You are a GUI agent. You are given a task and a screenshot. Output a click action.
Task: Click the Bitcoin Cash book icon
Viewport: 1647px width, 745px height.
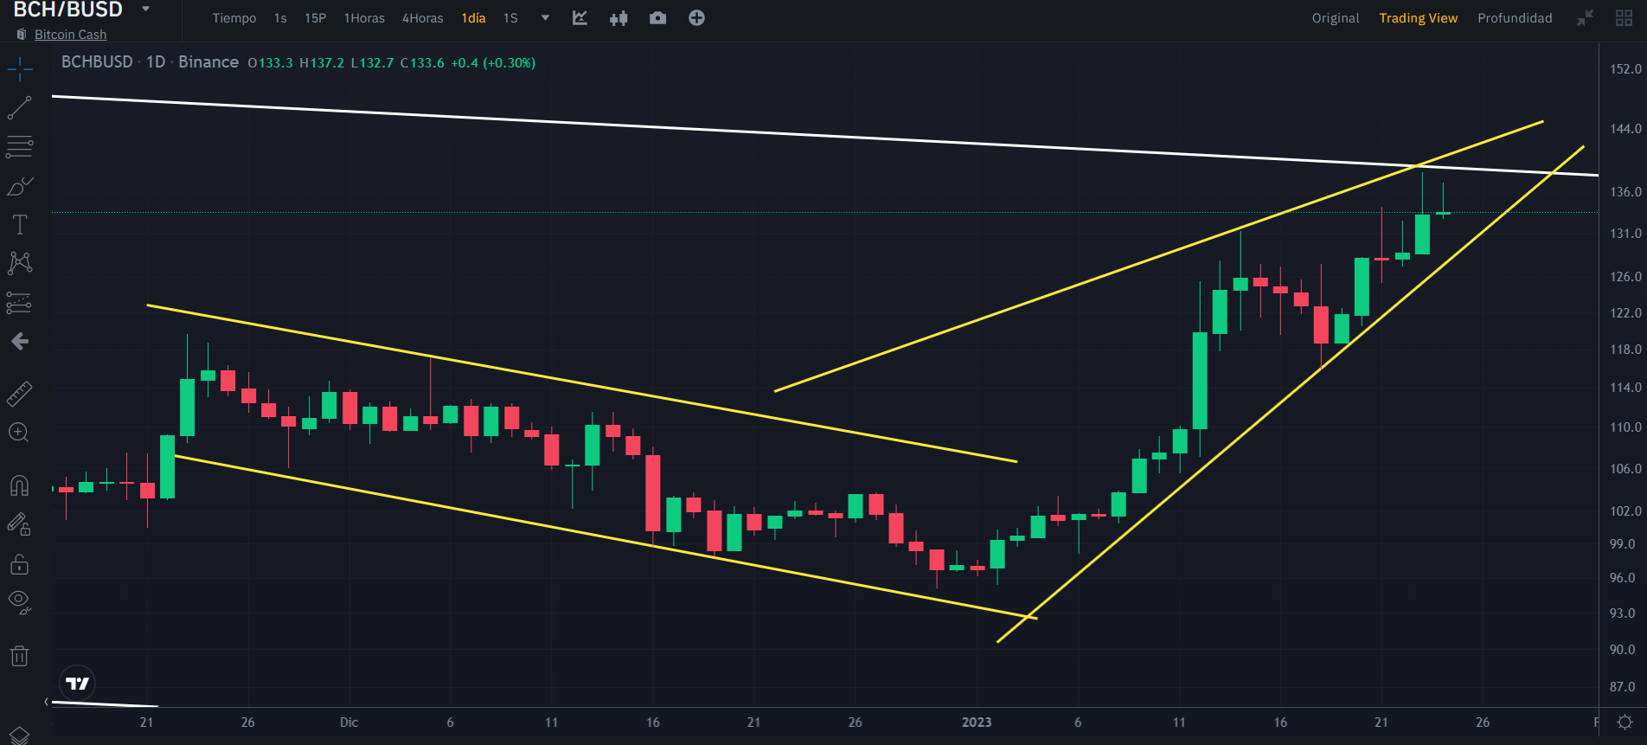pos(22,35)
